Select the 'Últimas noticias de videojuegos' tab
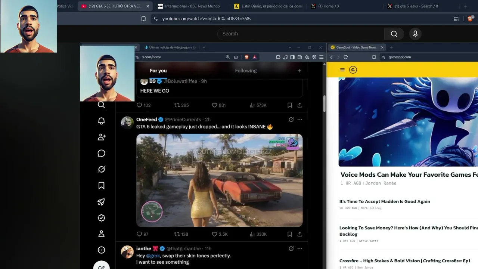Viewport: 478px width, 269px height. click(170, 47)
